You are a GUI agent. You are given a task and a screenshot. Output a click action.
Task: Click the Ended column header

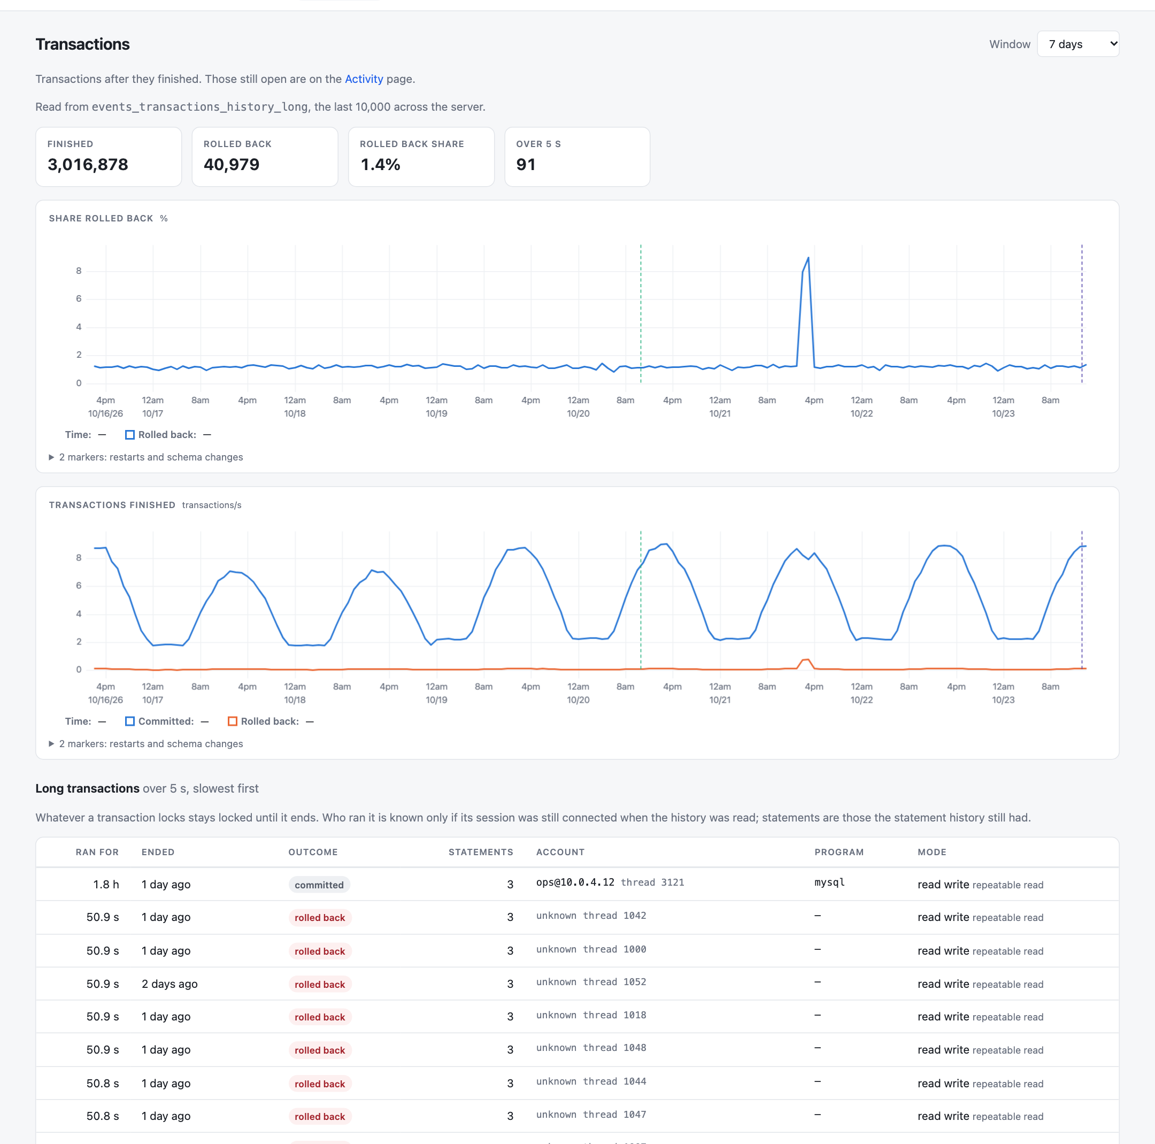pos(158,851)
